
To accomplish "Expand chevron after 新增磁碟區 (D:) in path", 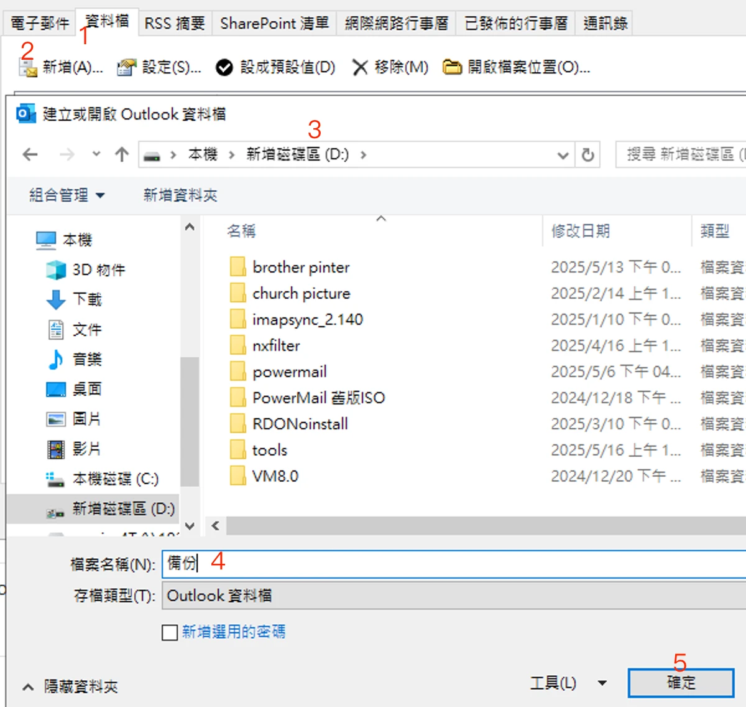I will [363, 155].
